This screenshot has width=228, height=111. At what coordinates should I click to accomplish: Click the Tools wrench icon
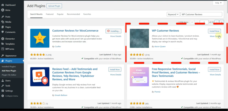click(x=3, y=86)
